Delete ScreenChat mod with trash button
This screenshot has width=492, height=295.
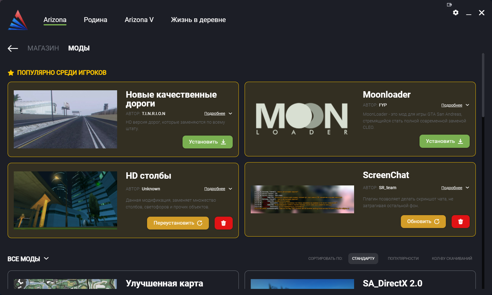[461, 222]
